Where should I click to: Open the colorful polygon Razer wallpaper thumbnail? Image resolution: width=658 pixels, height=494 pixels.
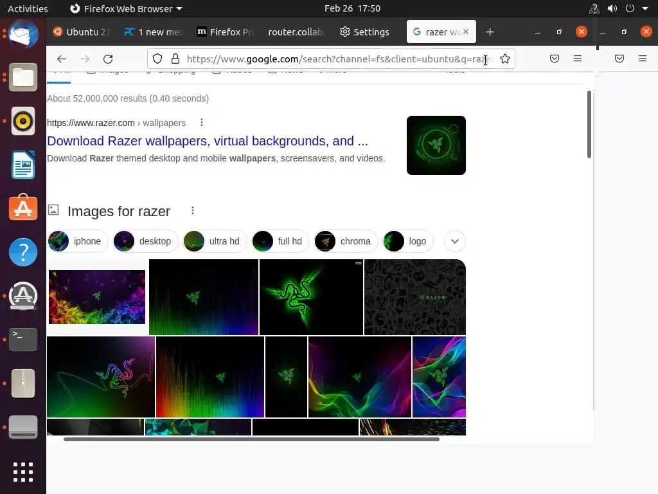click(97, 297)
